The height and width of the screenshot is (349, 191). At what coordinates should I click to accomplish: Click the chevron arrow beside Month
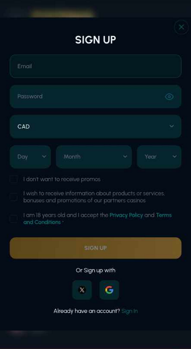pos(125,156)
